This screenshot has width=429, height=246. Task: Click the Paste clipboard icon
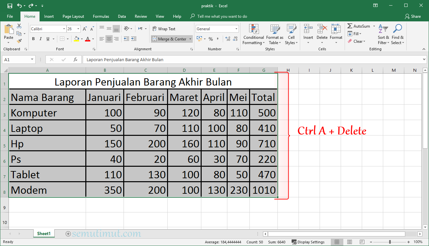pyautogui.click(x=9, y=30)
